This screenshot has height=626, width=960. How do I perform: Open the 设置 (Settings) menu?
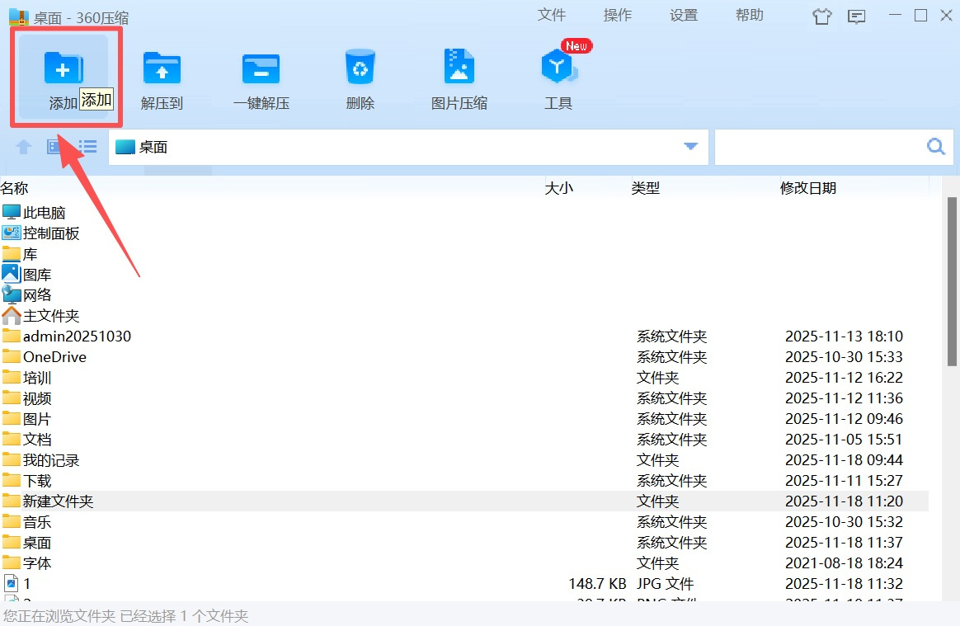[x=684, y=16]
